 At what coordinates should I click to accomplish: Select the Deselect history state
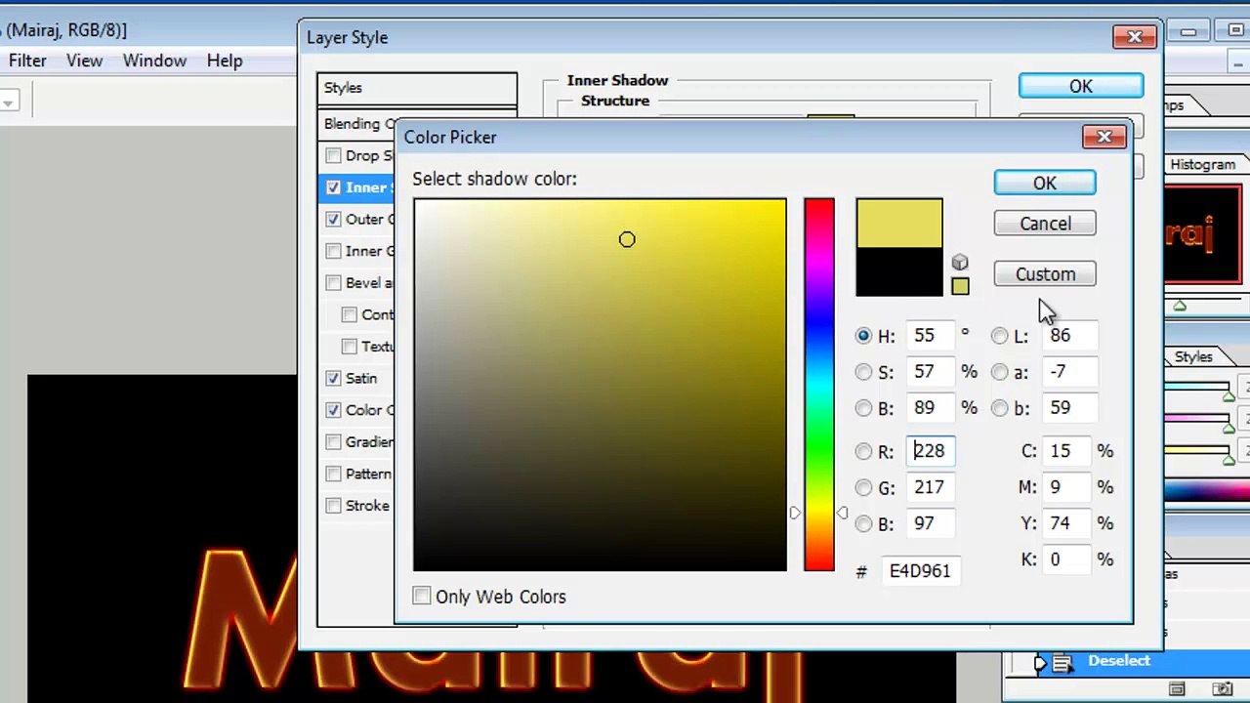click(1128, 662)
